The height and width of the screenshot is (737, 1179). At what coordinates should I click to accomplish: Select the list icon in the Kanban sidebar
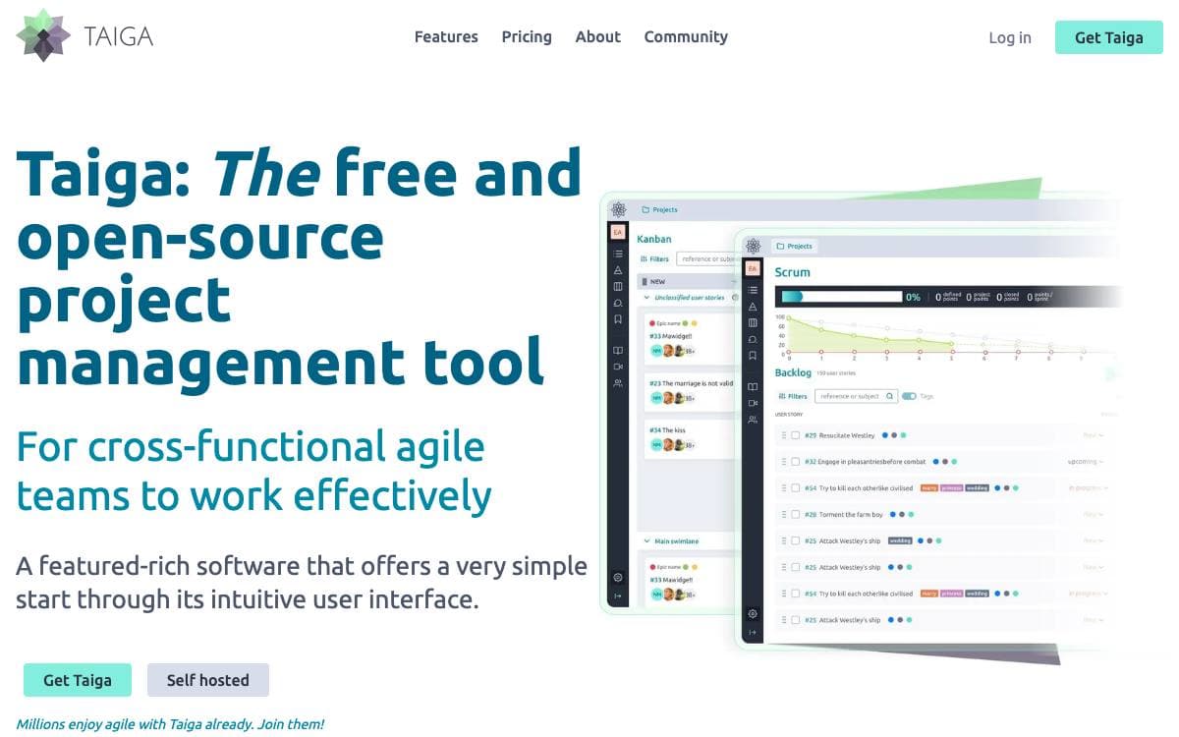(618, 254)
